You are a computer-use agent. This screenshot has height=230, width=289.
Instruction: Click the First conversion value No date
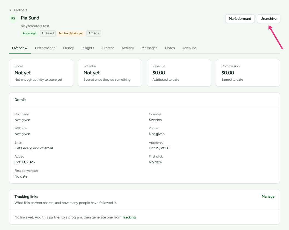point(21,176)
